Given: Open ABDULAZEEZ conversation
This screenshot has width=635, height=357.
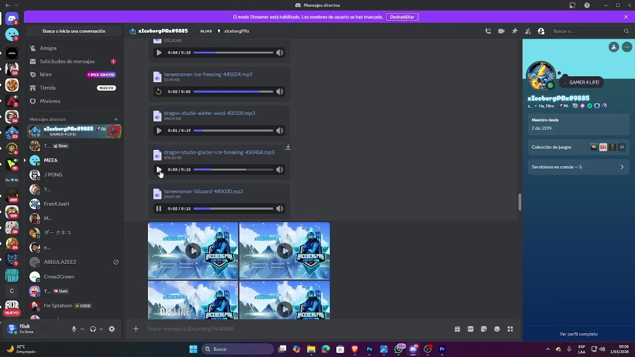Looking at the screenshot, I should coord(74,262).
